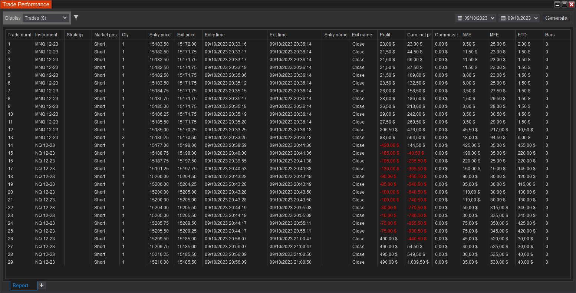Sort by the Qty column header

(133, 35)
